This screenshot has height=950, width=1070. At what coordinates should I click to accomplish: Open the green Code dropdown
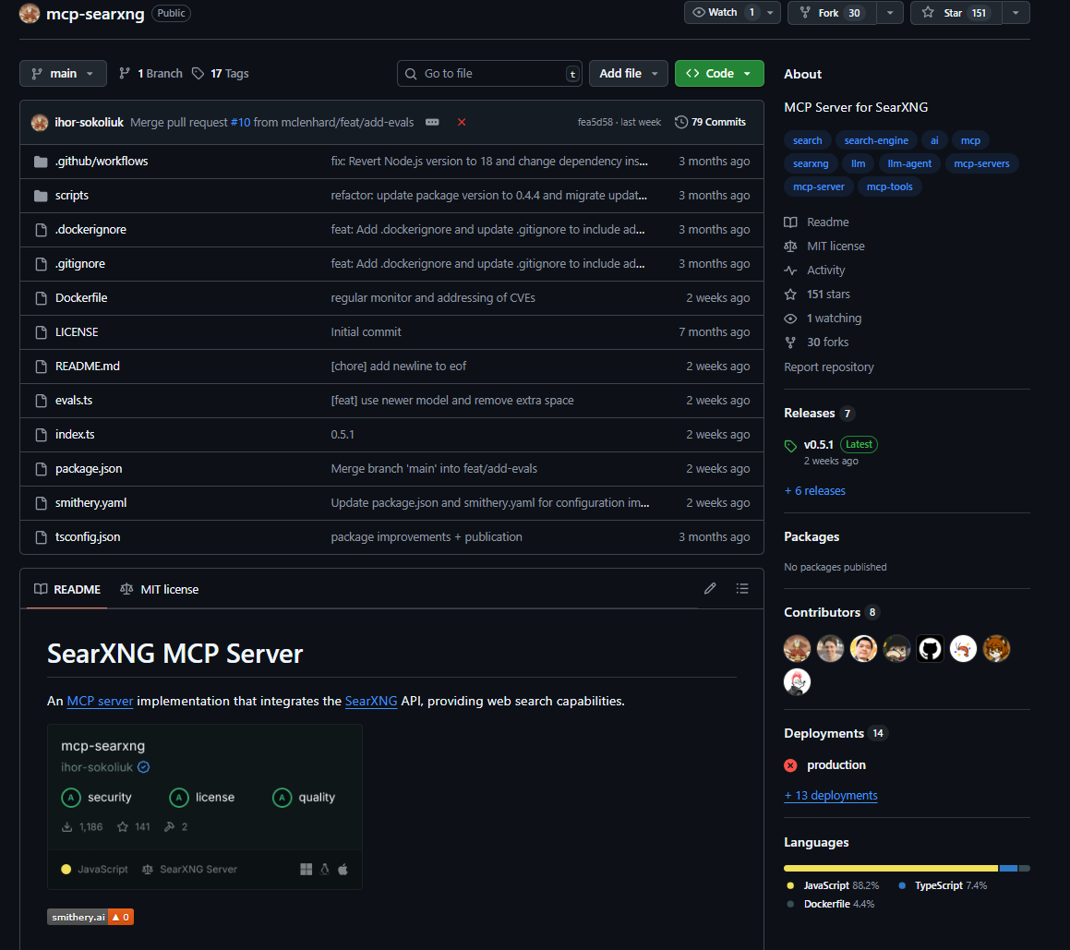(x=719, y=73)
